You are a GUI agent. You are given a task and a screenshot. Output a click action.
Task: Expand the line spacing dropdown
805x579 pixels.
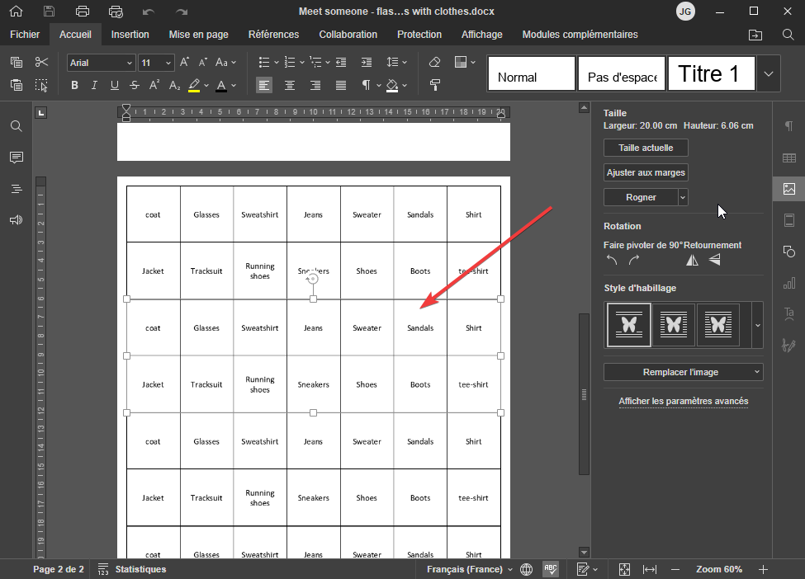[x=405, y=63]
